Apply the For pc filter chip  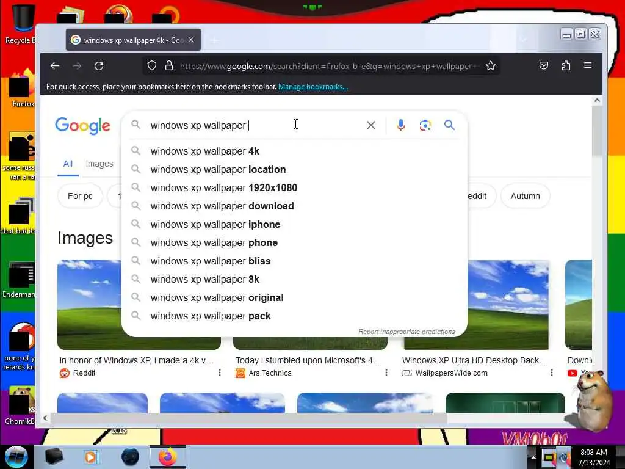tap(80, 196)
